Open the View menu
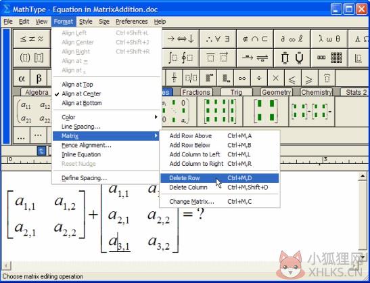Image resolution: width=370 pixels, height=283 pixels. [x=41, y=22]
